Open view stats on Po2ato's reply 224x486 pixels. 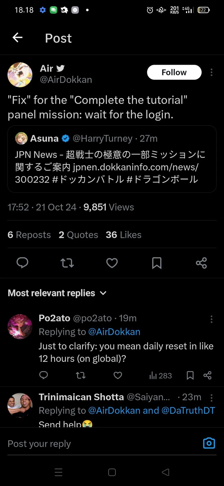click(161, 376)
